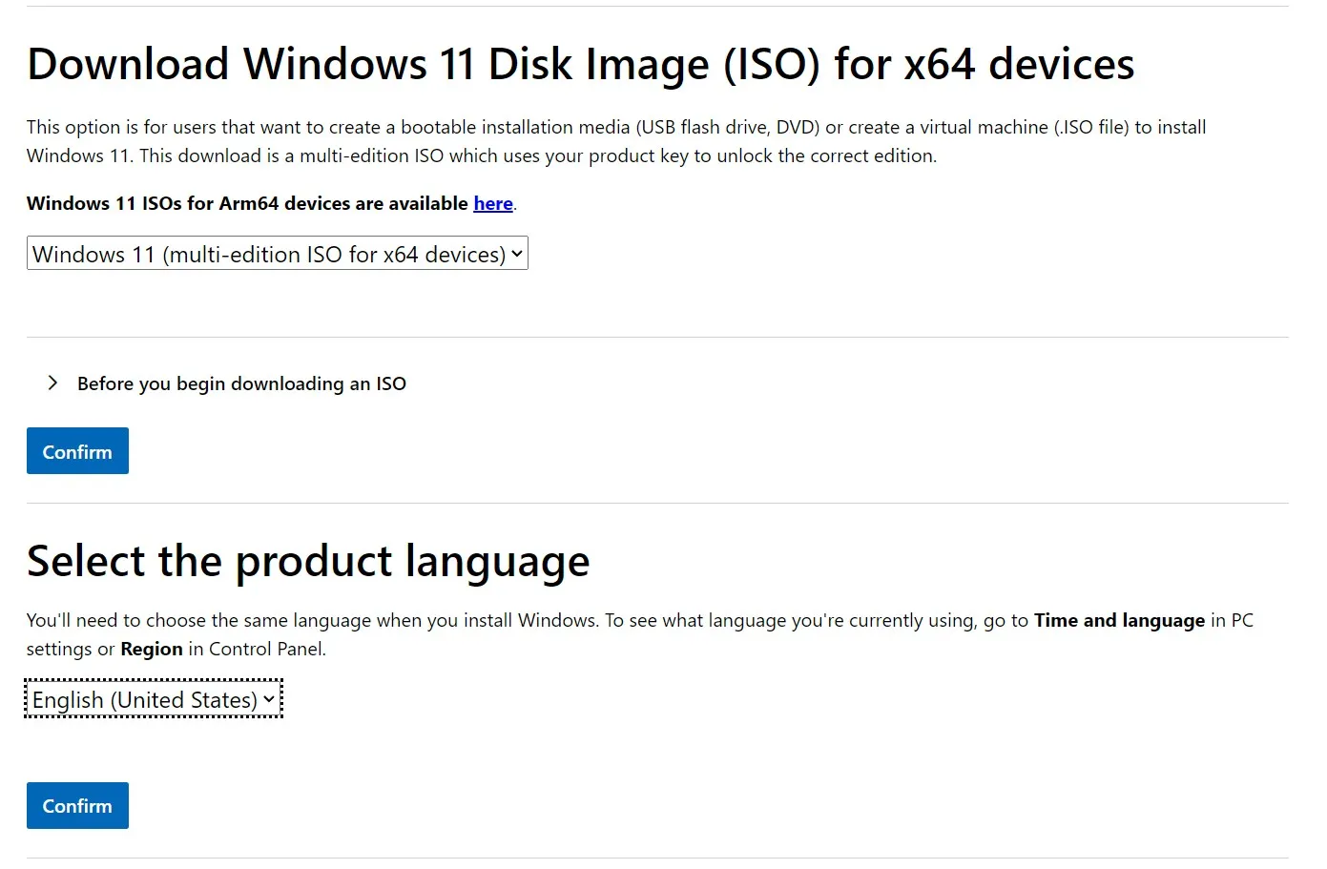Screen dimensions: 1327x869
Task: Click the divider line above Select the product language
Action: tap(657, 503)
